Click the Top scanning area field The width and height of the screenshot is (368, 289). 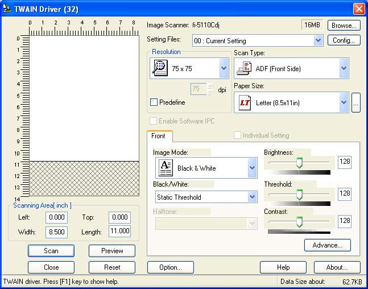(x=119, y=217)
